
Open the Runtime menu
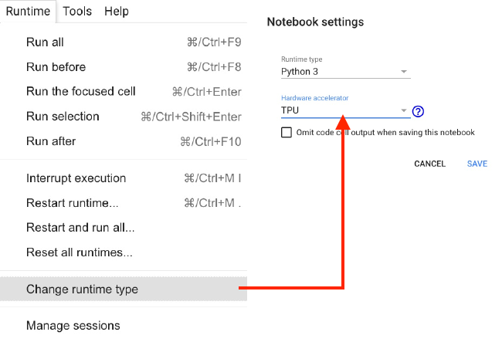tap(28, 12)
